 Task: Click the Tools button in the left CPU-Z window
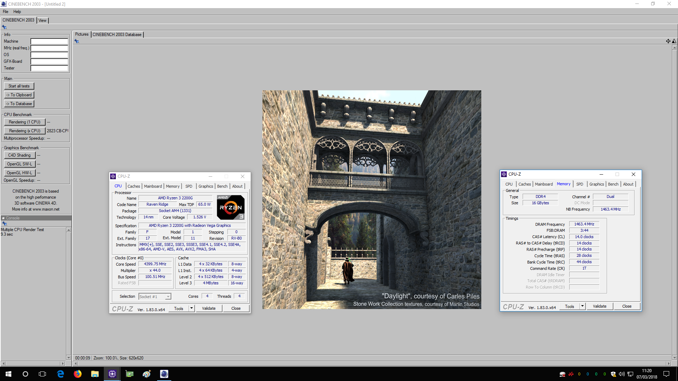tap(179, 309)
